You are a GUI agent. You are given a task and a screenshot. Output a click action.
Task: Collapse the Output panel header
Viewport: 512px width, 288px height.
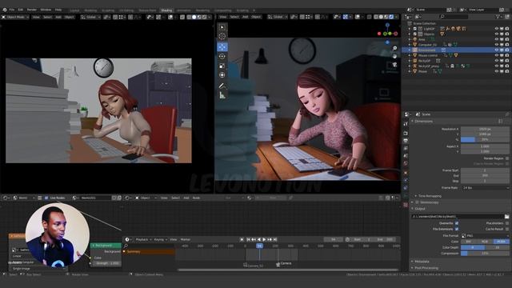[420, 209]
